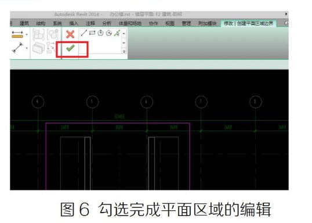Select the magenta plan region top boundary line
This screenshot has height=223, width=312.
click(x=118, y=123)
